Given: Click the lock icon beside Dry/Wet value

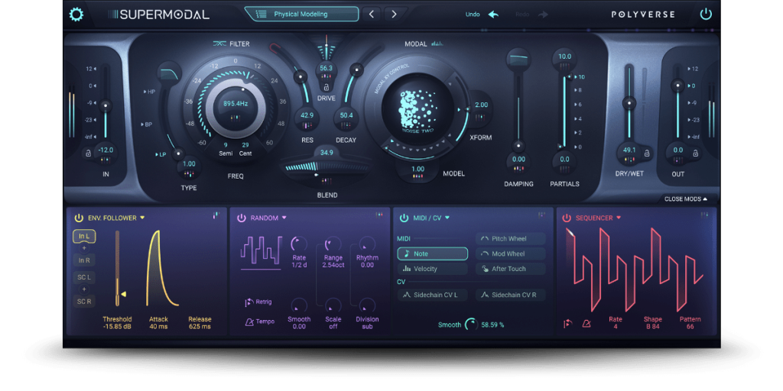Looking at the screenshot, I should [647, 153].
